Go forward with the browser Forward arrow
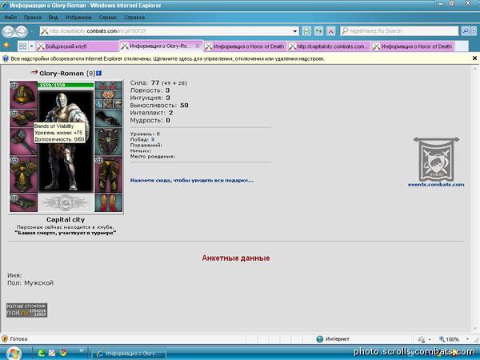 click(x=21, y=30)
